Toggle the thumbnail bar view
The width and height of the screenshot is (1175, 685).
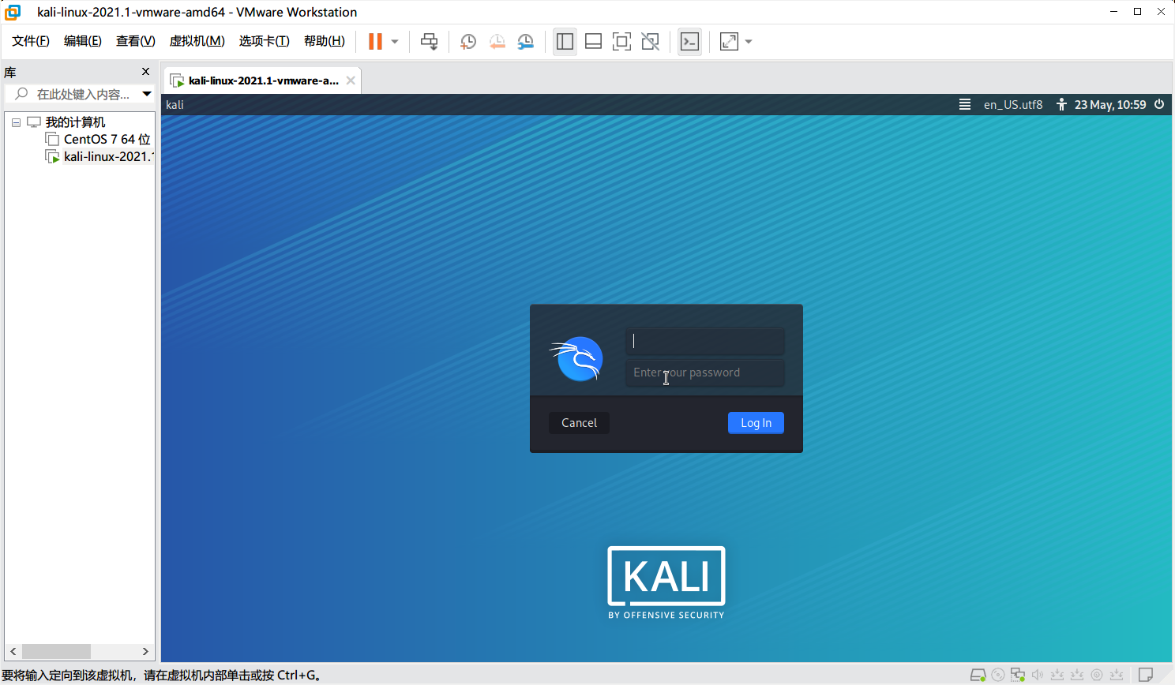click(593, 42)
